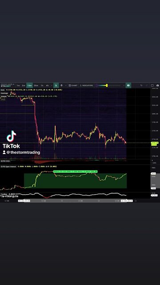Select the 30m timeframe
The width and height of the screenshot is (160, 285).
(36, 85)
